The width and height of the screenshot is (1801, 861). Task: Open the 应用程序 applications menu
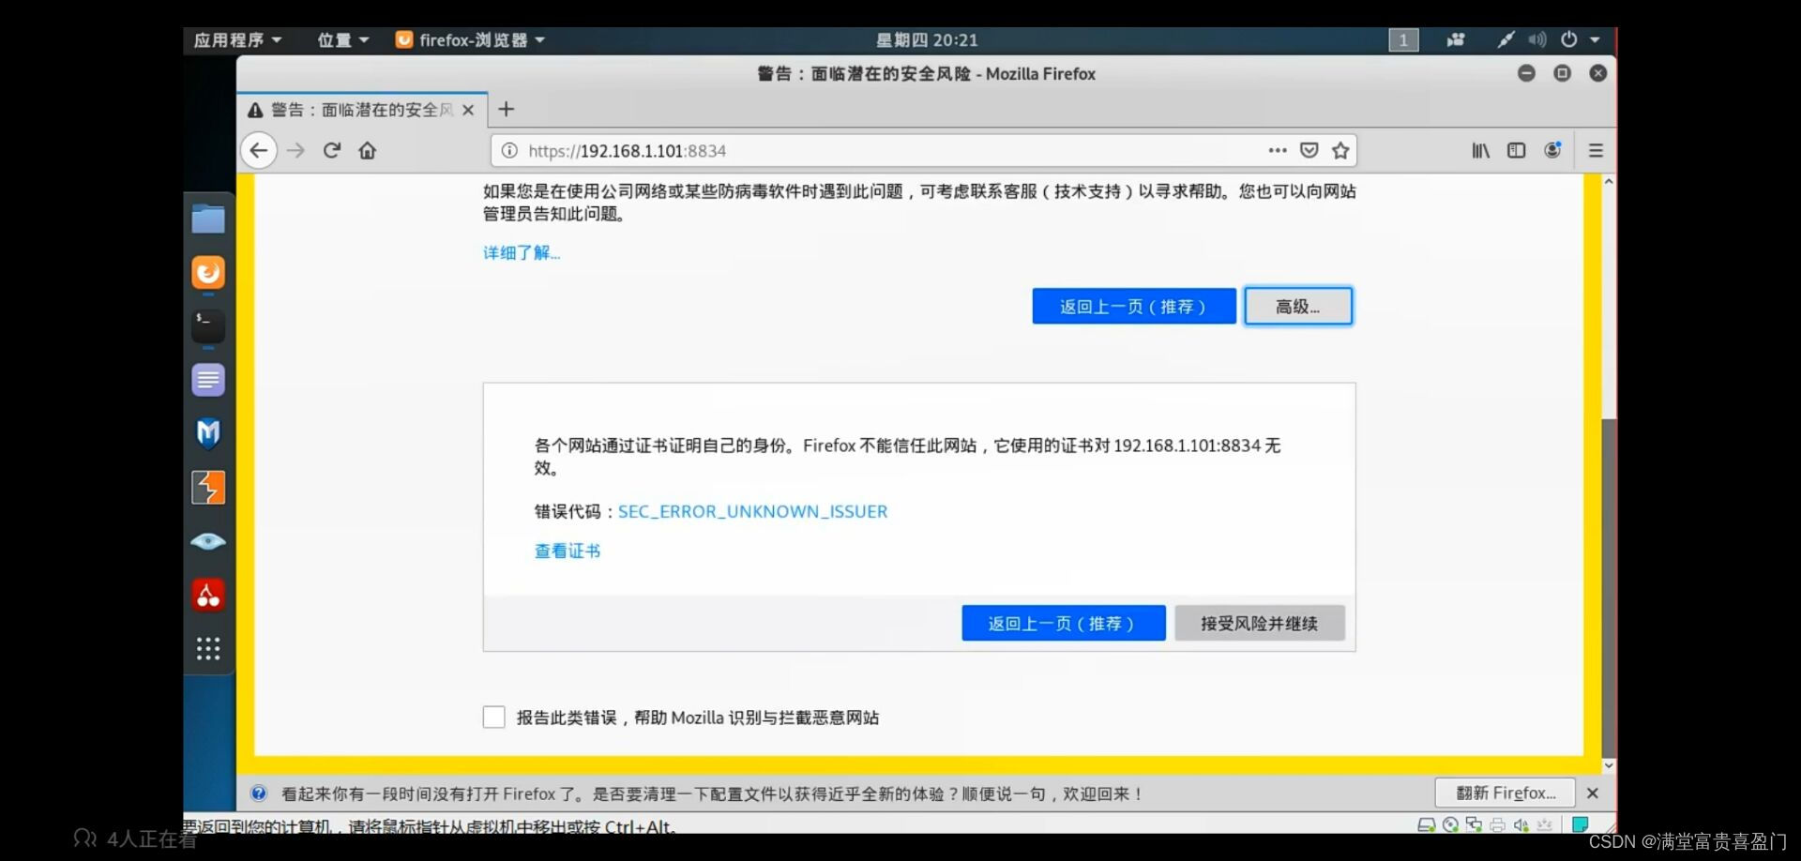[237, 39]
